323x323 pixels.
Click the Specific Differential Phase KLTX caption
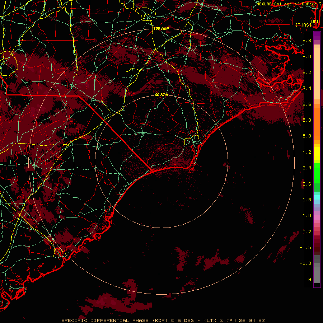tap(163, 320)
